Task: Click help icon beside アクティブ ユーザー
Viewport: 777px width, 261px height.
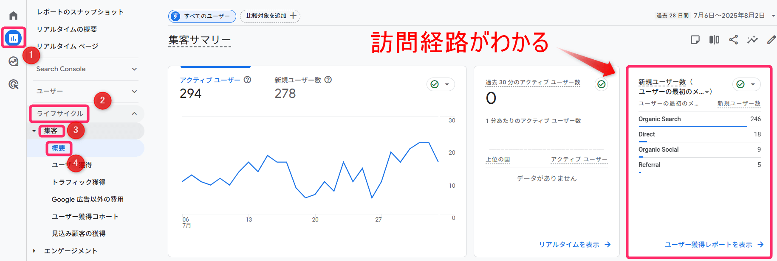Action: coord(247,80)
